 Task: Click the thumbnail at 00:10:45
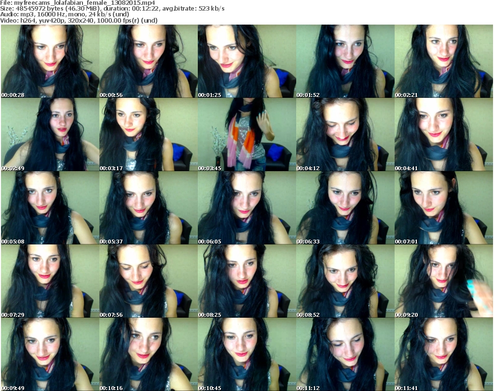(247, 354)
